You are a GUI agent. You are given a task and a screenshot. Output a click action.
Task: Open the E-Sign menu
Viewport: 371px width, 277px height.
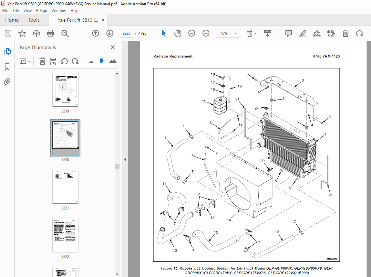41,11
